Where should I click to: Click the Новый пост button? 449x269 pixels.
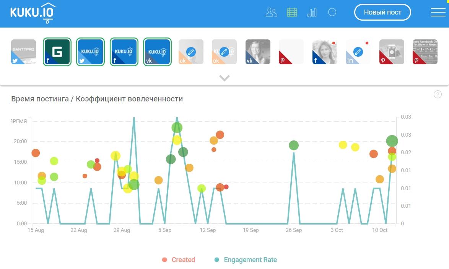tap(382, 12)
